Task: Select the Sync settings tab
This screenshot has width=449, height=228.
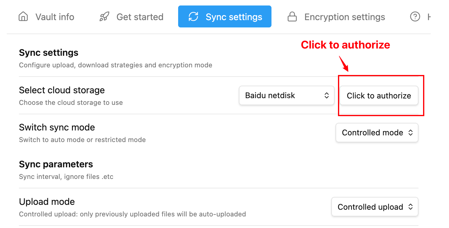Action: pos(225,17)
